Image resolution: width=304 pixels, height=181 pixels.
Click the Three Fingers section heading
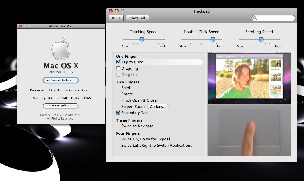click(129, 120)
